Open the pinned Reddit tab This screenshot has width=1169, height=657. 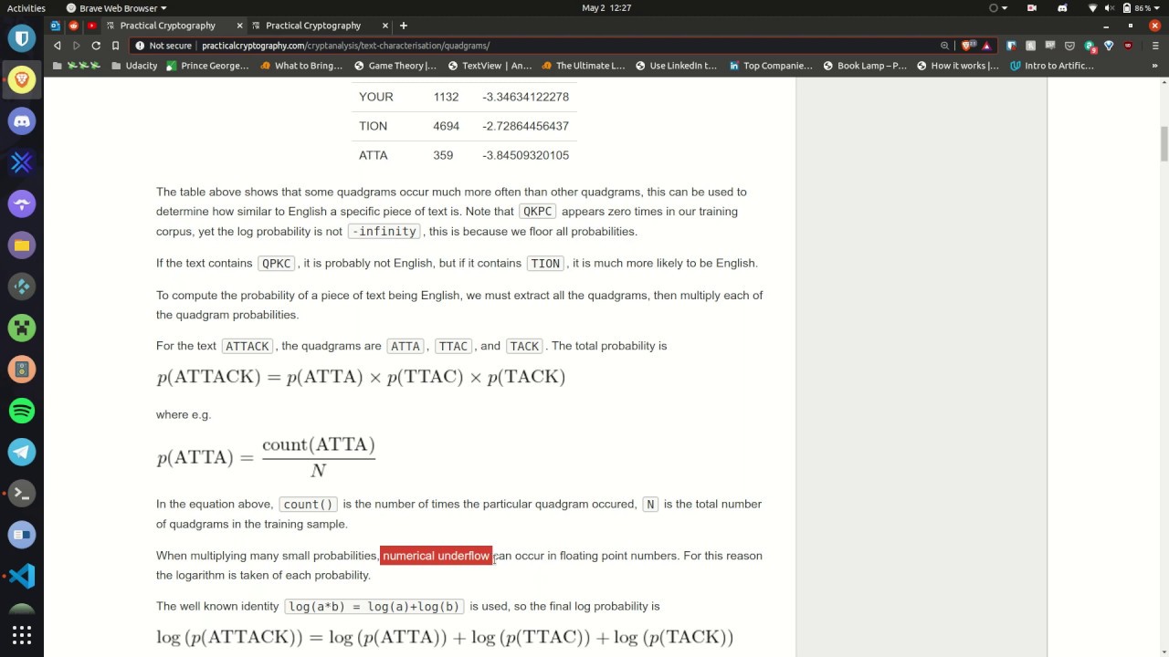[x=74, y=26]
